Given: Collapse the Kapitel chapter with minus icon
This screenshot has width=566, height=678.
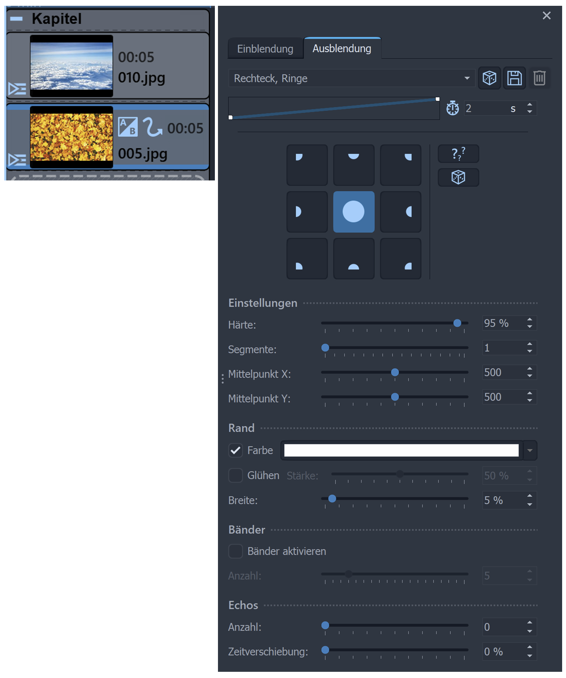Looking at the screenshot, I should tap(16, 19).
